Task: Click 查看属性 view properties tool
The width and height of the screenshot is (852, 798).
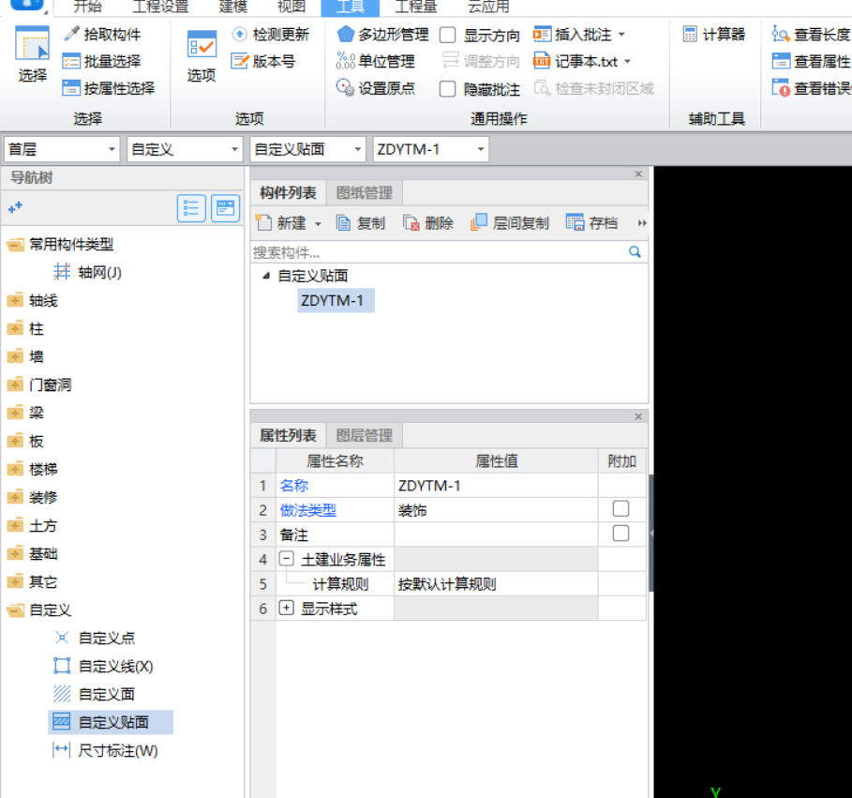Action: [x=812, y=61]
